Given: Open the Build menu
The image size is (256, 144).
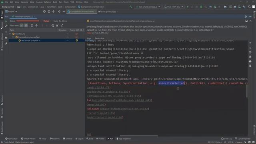Looking at the screenshot, I should [x=55, y=2].
